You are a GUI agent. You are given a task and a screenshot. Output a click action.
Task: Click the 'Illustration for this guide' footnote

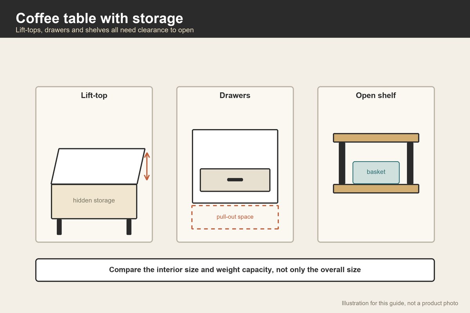tap(400, 303)
